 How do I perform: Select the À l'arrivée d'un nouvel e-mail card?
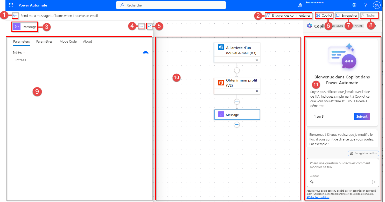coord(237,52)
